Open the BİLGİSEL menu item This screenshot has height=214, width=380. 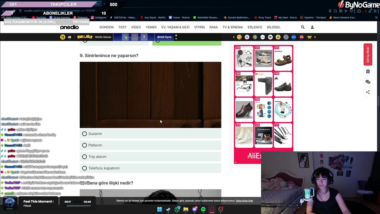[x=274, y=27]
